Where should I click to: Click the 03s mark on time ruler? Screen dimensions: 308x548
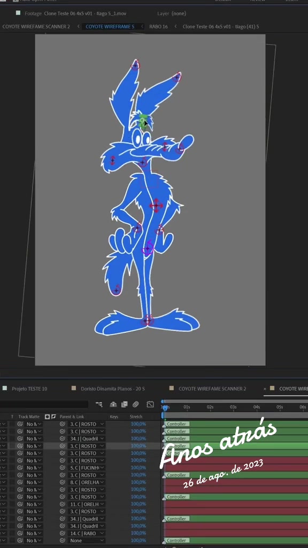233,407
